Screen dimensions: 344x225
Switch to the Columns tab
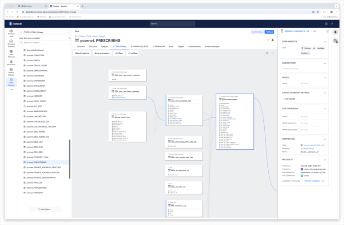[x=93, y=47]
